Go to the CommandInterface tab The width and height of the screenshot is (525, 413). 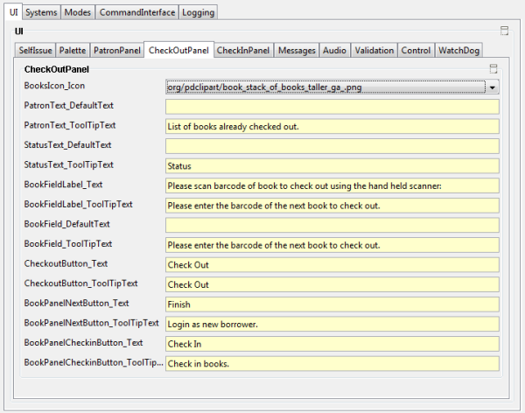point(136,12)
